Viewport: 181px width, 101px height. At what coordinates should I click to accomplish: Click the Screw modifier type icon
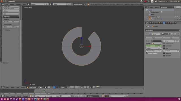click(x=150, y=34)
